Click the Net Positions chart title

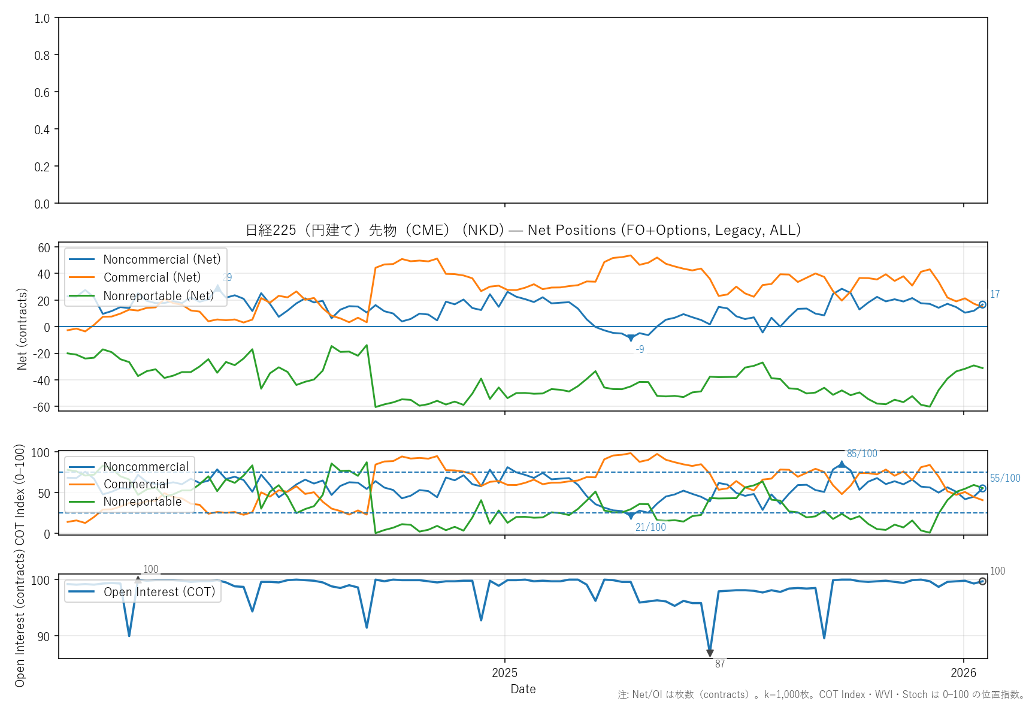pyautogui.click(x=523, y=230)
